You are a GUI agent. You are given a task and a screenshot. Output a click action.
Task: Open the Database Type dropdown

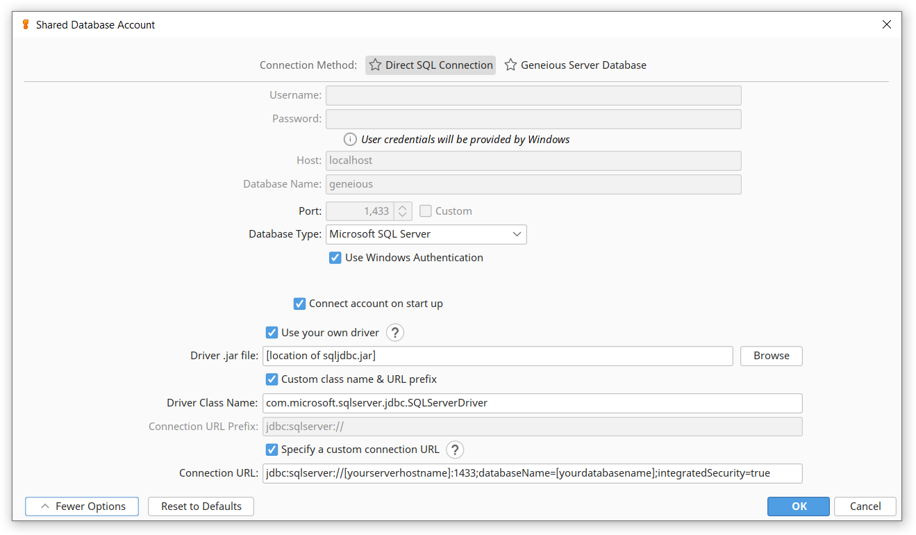(426, 234)
